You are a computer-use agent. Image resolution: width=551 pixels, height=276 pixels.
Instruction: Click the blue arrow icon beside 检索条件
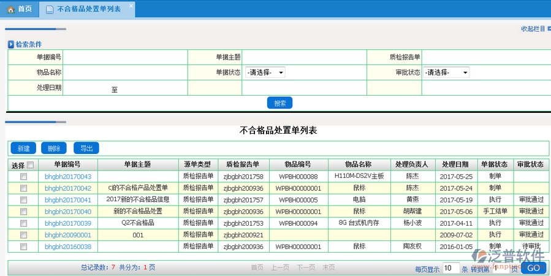tap(11, 45)
